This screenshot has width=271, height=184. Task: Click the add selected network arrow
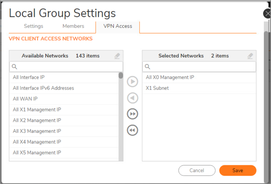tap(132, 82)
